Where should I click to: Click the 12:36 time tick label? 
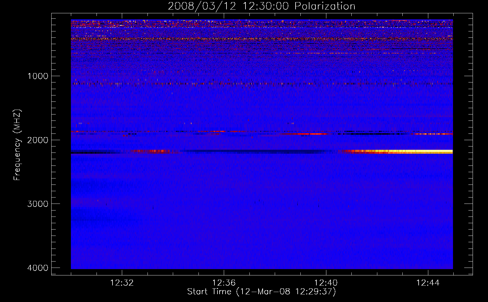[x=224, y=283]
